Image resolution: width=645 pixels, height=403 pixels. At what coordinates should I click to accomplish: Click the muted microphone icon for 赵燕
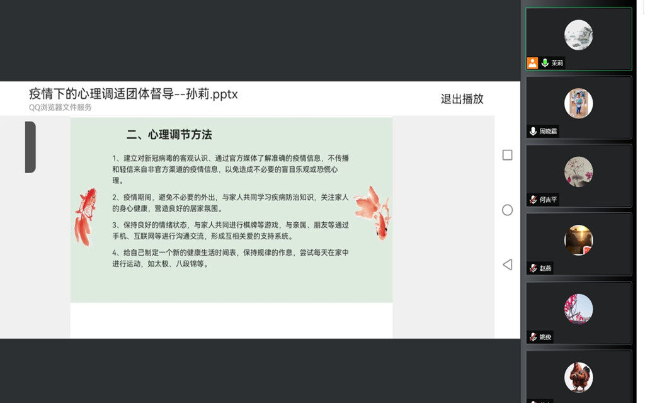pyautogui.click(x=533, y=268)
